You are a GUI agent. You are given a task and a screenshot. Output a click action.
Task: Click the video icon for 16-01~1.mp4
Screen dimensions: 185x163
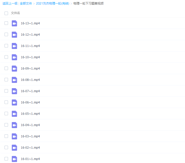(14, 159)
